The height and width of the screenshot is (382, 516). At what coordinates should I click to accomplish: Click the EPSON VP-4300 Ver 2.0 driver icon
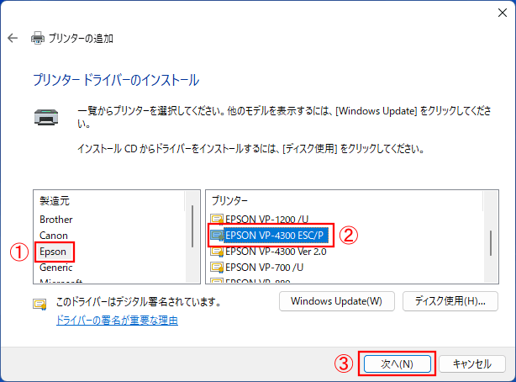pos(217,252)
